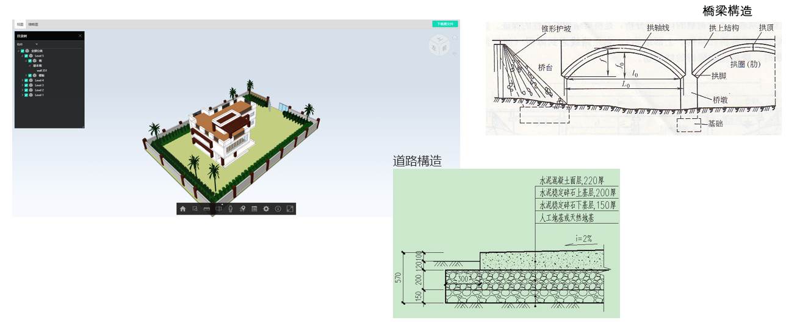Open the component type dropdown in tree panel
Screen dimensions: 786x323
(x=36, y=44)
